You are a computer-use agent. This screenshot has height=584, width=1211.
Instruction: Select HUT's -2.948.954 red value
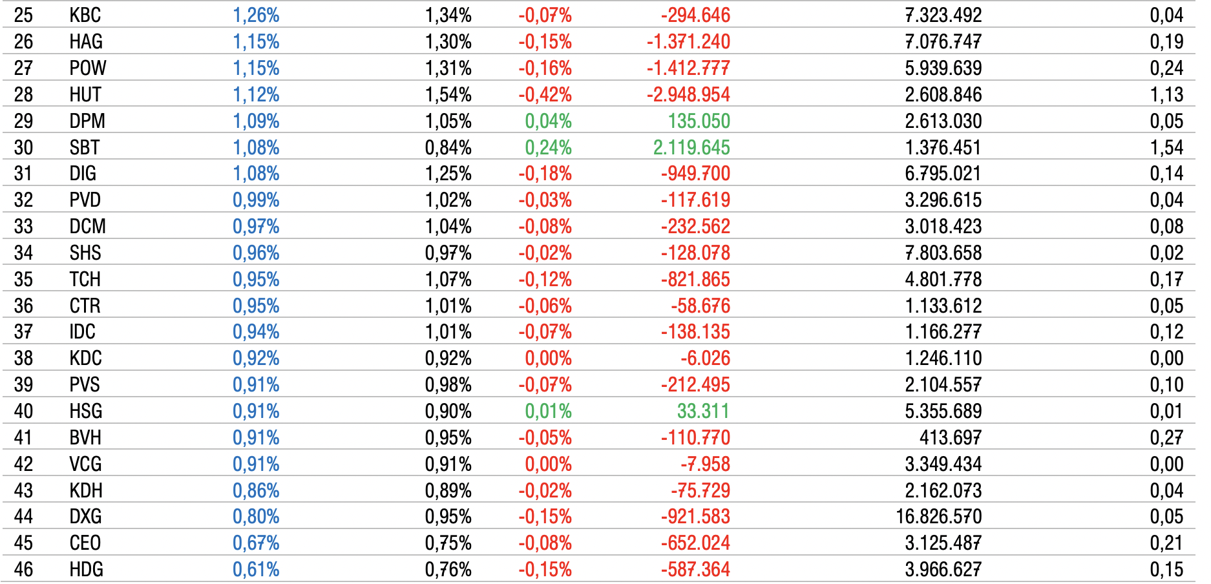pyautogui.click(x=688, y=94)
